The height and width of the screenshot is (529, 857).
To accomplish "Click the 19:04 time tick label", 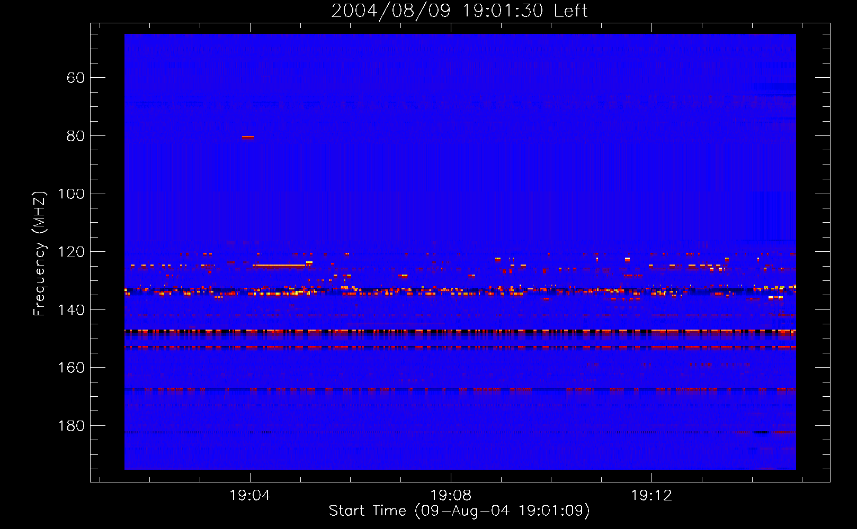I will [x=250, y=495].
